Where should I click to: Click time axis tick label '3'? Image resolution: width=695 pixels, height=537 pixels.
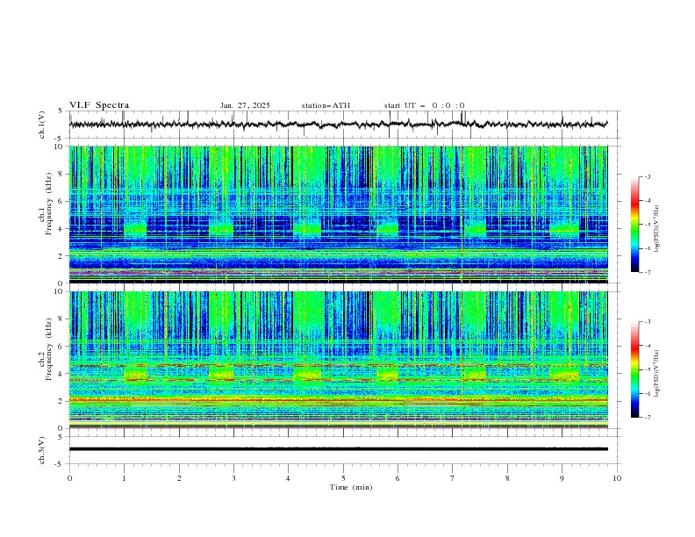click(233, 478)
